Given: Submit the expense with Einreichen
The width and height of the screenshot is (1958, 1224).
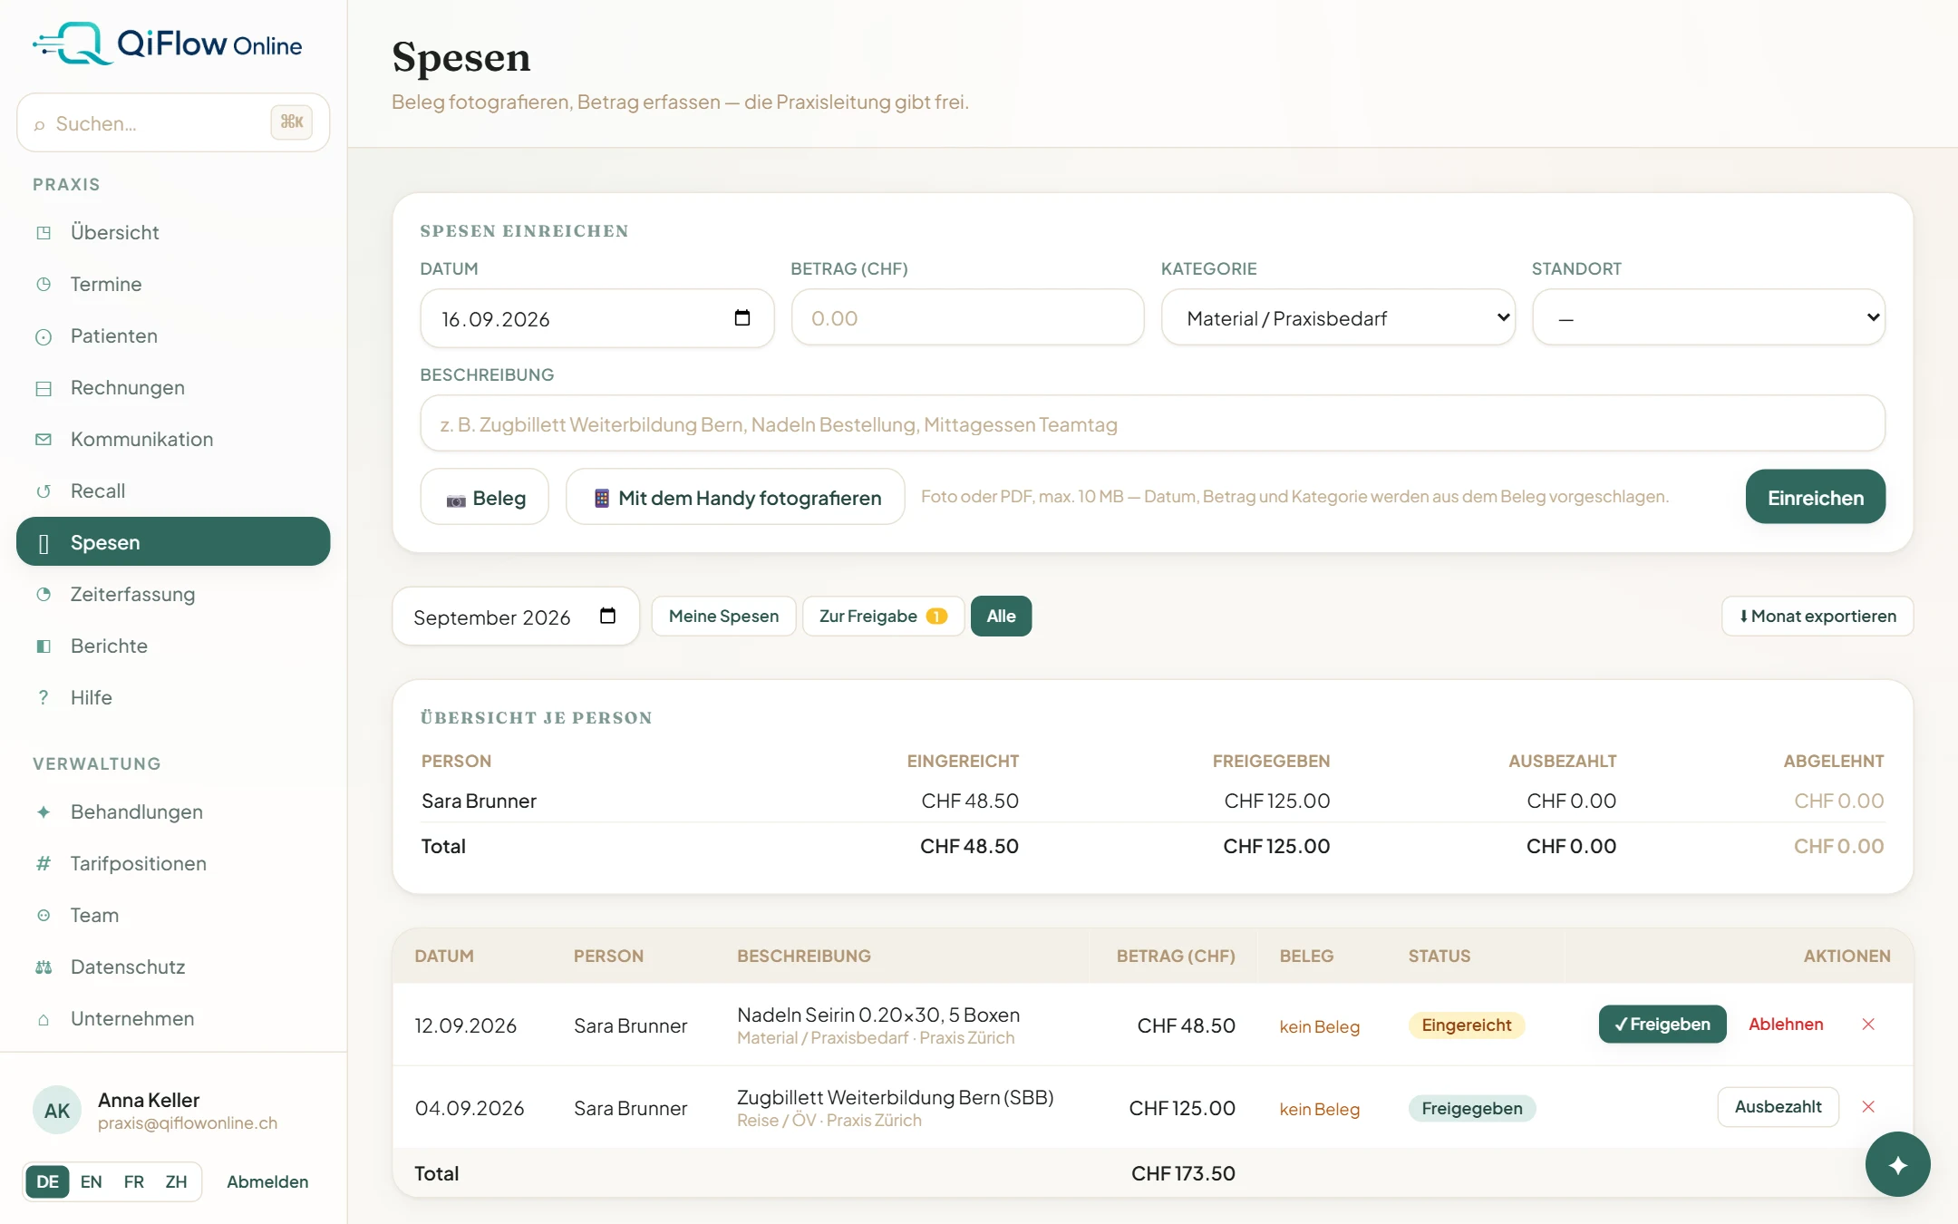Looking at the screenshot, I should (1816, 497).
